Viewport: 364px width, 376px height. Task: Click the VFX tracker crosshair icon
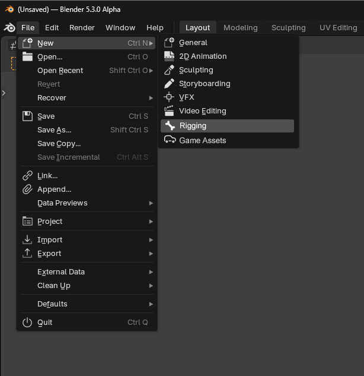[x=169, y=97]
